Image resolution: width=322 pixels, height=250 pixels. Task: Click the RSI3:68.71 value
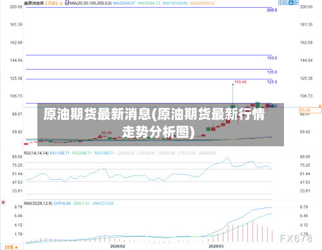[104, 153]
